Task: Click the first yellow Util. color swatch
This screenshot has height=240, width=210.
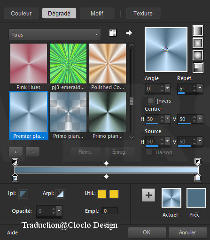Action: click(x=102, y=194)
